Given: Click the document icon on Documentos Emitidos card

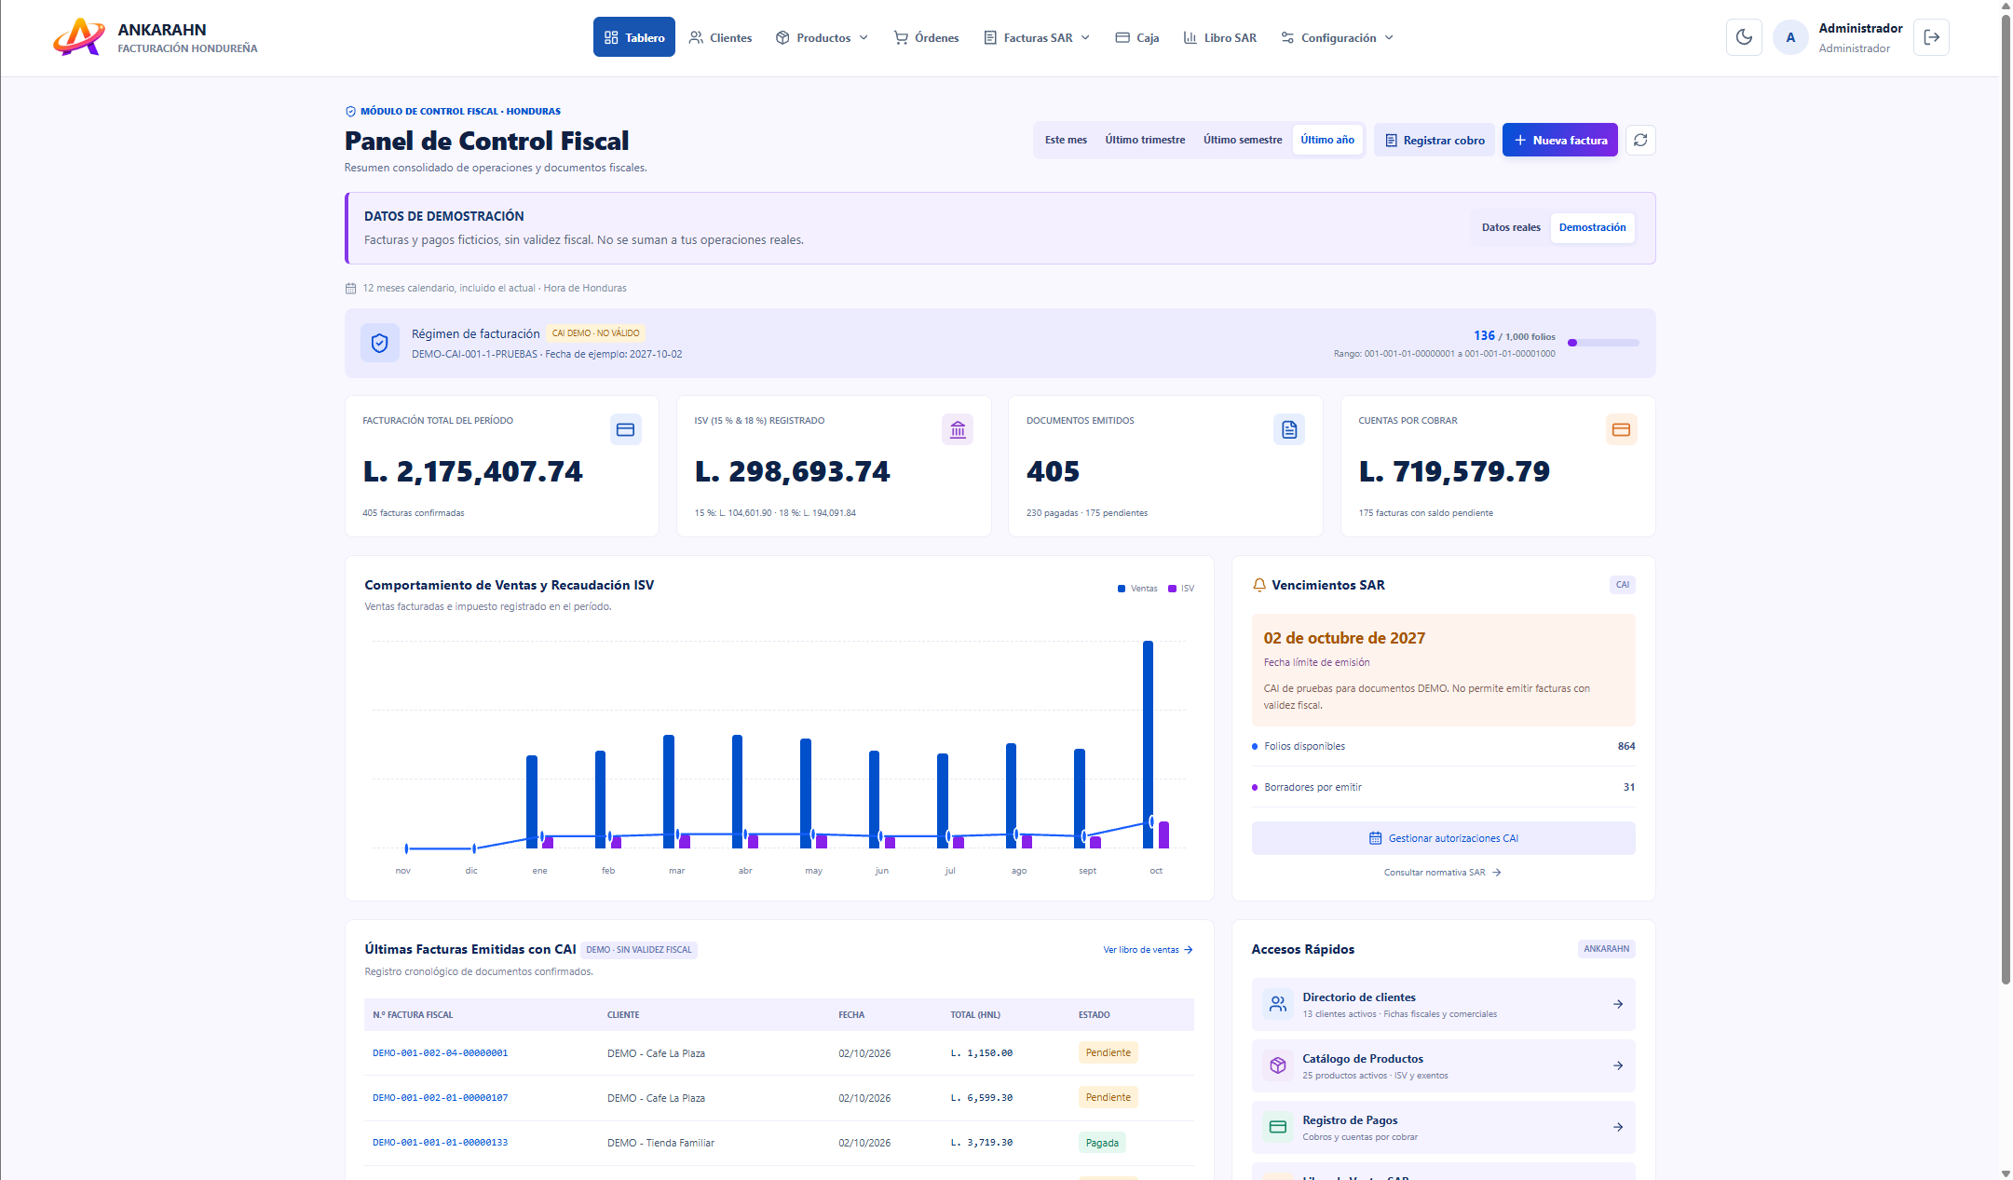Looking at the screenshot, I should [x=1289, y=429].
